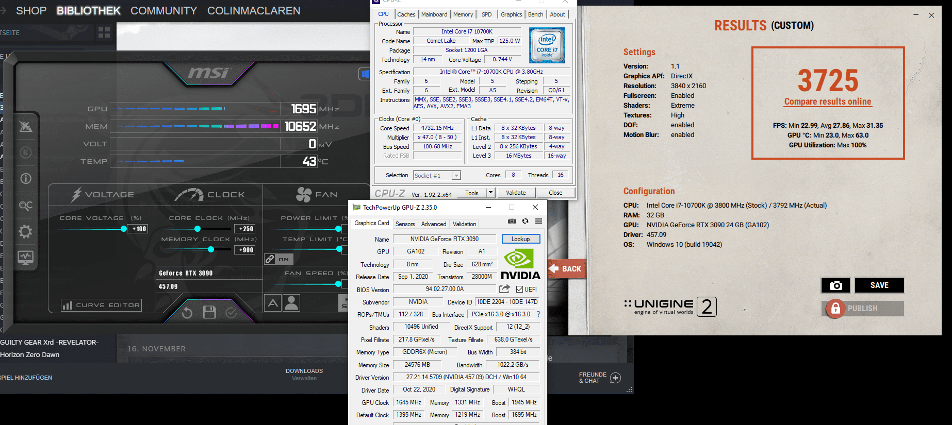
Task: Click the Close button in CPU-Z
Action: pyautogui.click(x=555, y=193)
